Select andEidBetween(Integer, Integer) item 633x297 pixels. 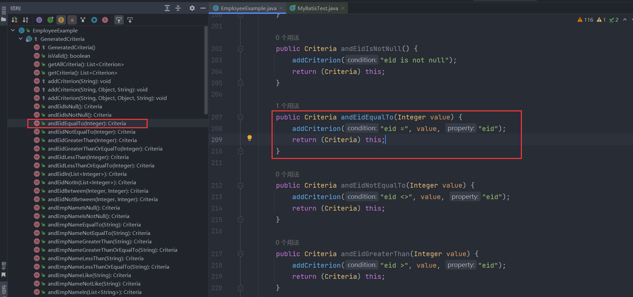pyautogui.click(x=98, y=191)
